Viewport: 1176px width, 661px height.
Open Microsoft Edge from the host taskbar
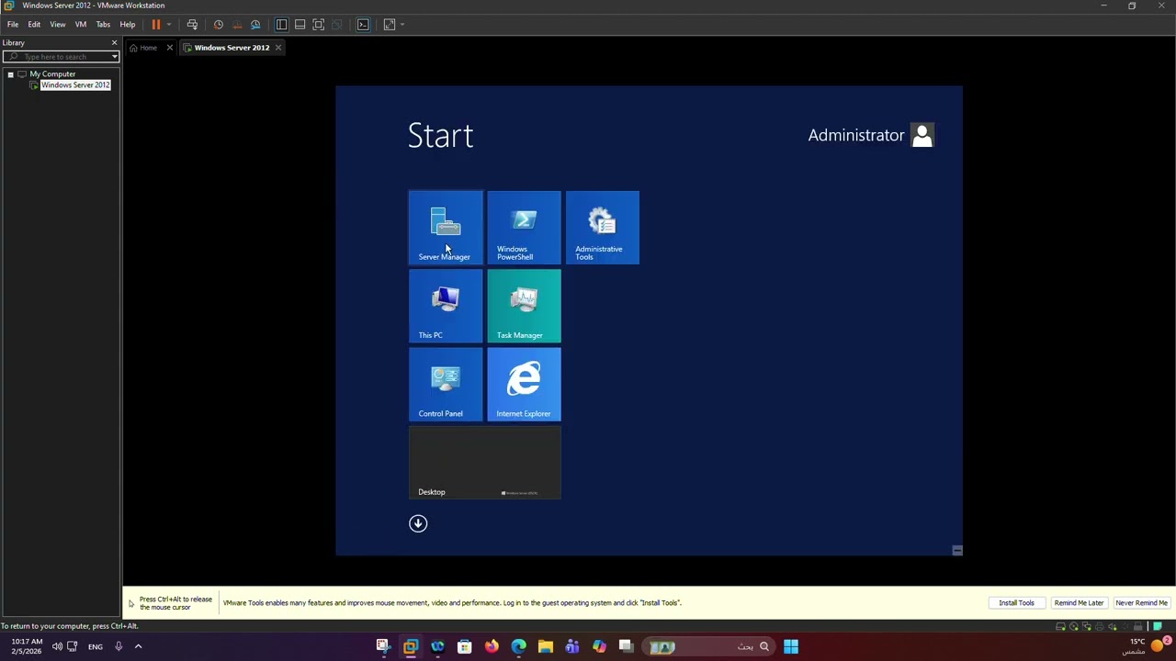[x=519, y=646]
